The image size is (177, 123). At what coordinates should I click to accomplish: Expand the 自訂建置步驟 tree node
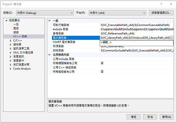(x=11, y=65)
